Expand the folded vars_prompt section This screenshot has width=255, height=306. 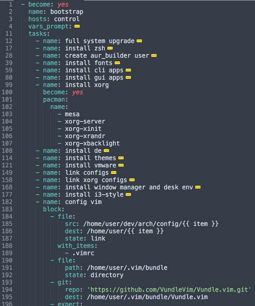[x=77, y=26]
